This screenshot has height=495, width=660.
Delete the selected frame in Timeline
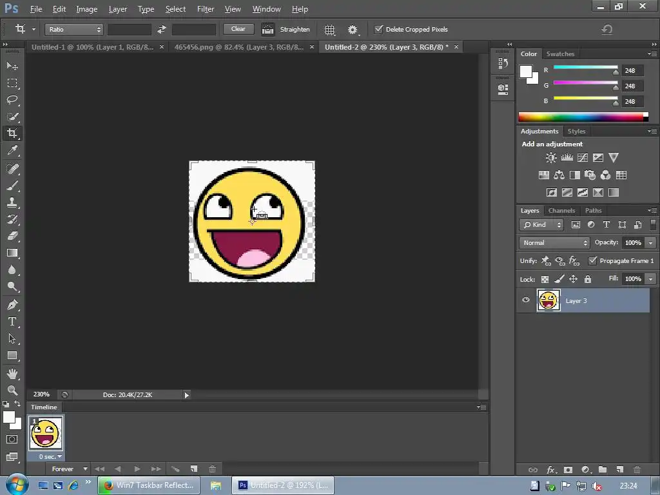[212, 469]
